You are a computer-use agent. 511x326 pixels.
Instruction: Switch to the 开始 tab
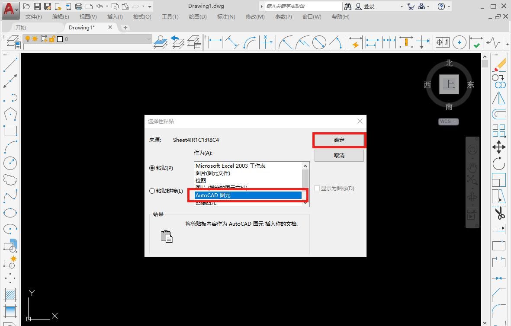tap(21, 27)
